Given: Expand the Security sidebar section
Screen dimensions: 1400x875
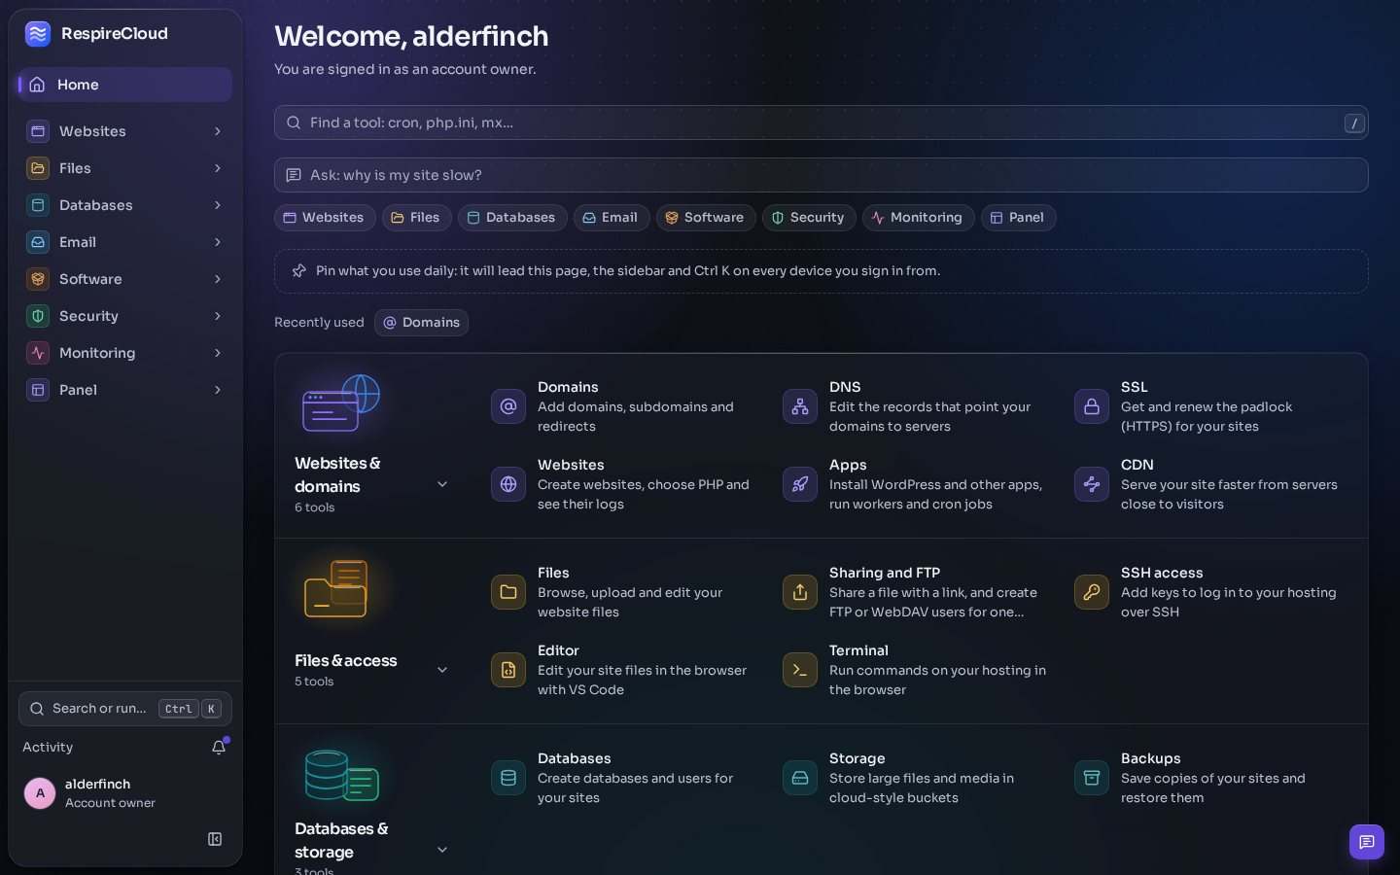Looking at the screenshot, I should [125, 316].
